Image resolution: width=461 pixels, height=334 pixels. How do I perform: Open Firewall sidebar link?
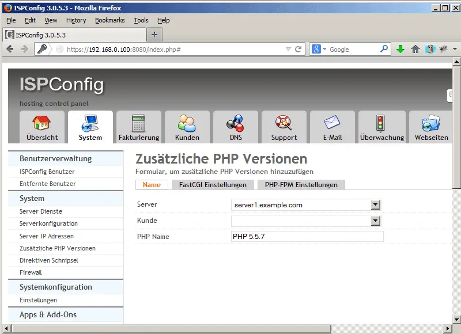tap(31, 272)
